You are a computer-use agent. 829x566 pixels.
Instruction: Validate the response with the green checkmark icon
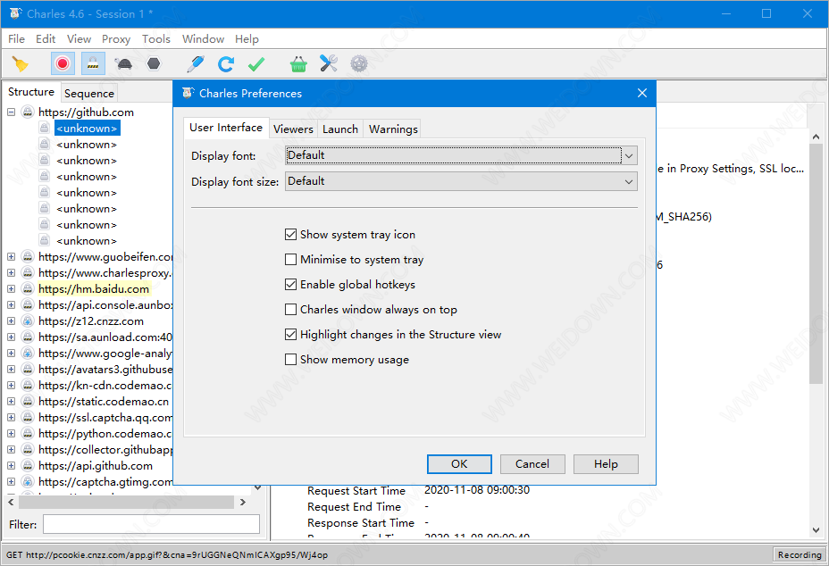[256, 64]
